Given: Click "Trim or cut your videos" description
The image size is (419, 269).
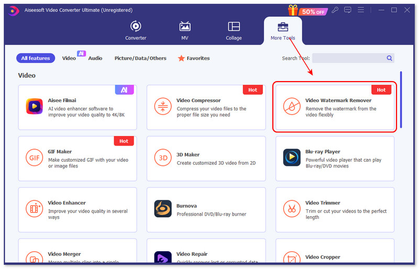Looking at the screenshot, I should pos(346,214).
